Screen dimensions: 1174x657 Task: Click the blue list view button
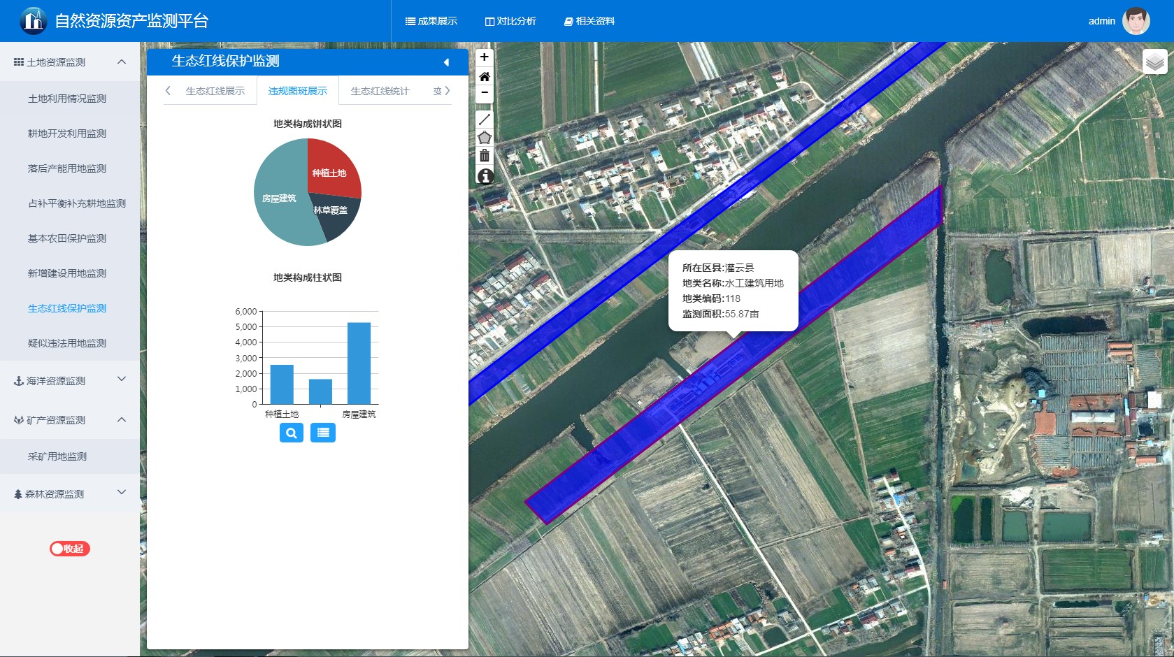coord(323,433)
